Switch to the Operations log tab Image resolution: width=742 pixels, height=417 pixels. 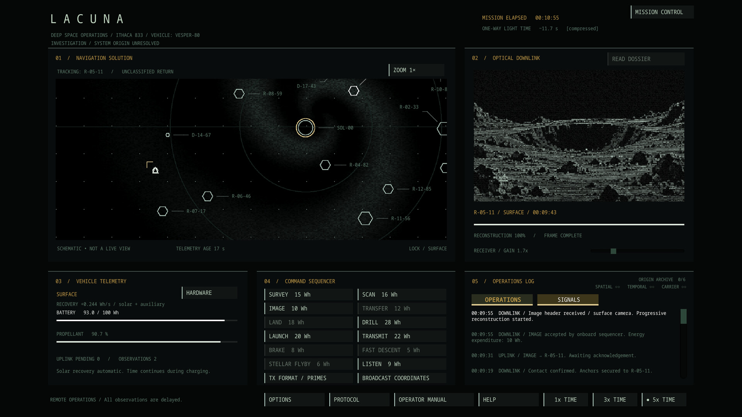[502, 300]
